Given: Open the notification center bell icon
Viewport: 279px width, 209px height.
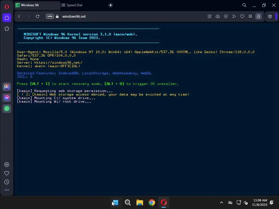Looking at the screenshot, I should pyautogui.click(x=272, y=202).
